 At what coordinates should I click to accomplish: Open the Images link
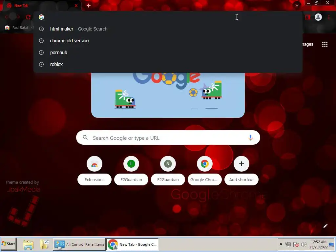coord(308,44)
